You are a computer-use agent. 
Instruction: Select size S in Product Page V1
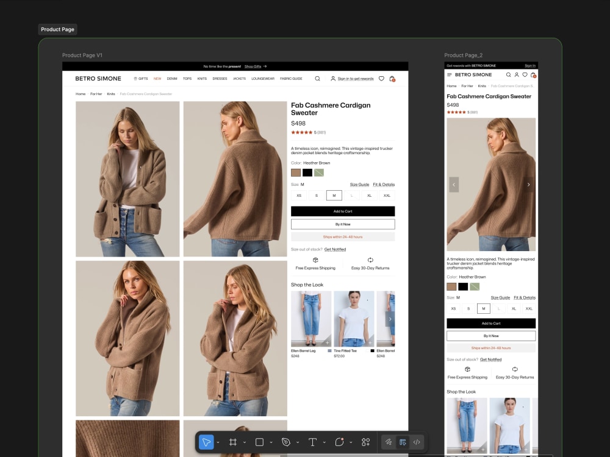click(x=317, y=196)
